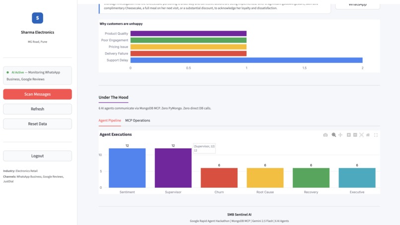Click the Autoscale icon in chart toolbar
Viewport: 400px width, 225px height.
tap(361, 135)
